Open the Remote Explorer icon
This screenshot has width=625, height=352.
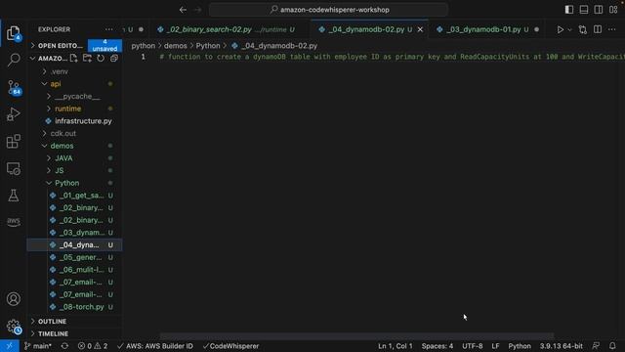tap(13, 168)
